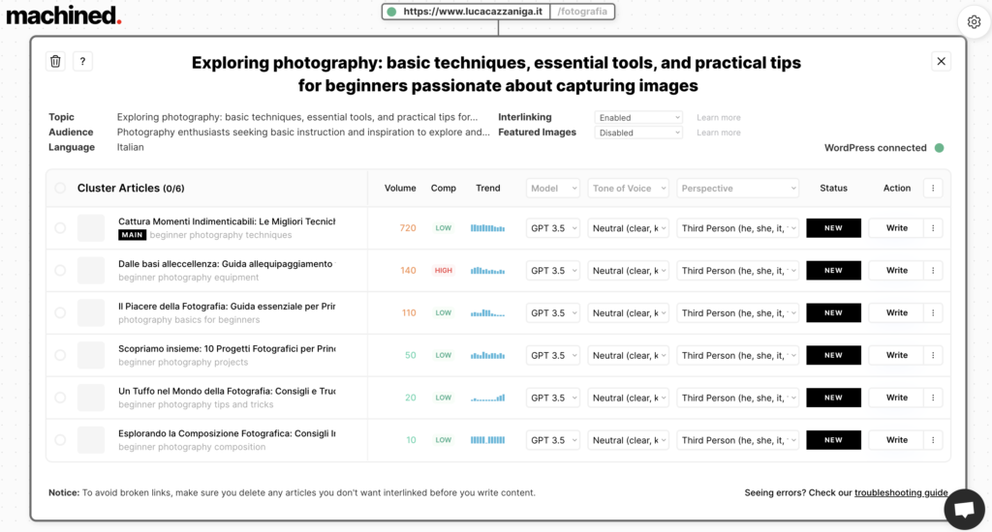Open the chat support bubble icon

coord(964,509)
